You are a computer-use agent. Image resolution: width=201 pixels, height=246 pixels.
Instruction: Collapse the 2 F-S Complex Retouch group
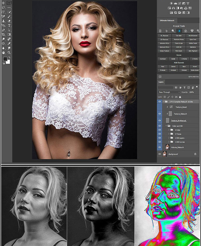point(163,102)
